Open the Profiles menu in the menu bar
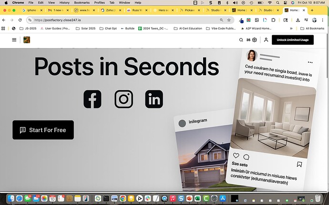This screenshot has height=205, width=329. (x=100, y=3)
